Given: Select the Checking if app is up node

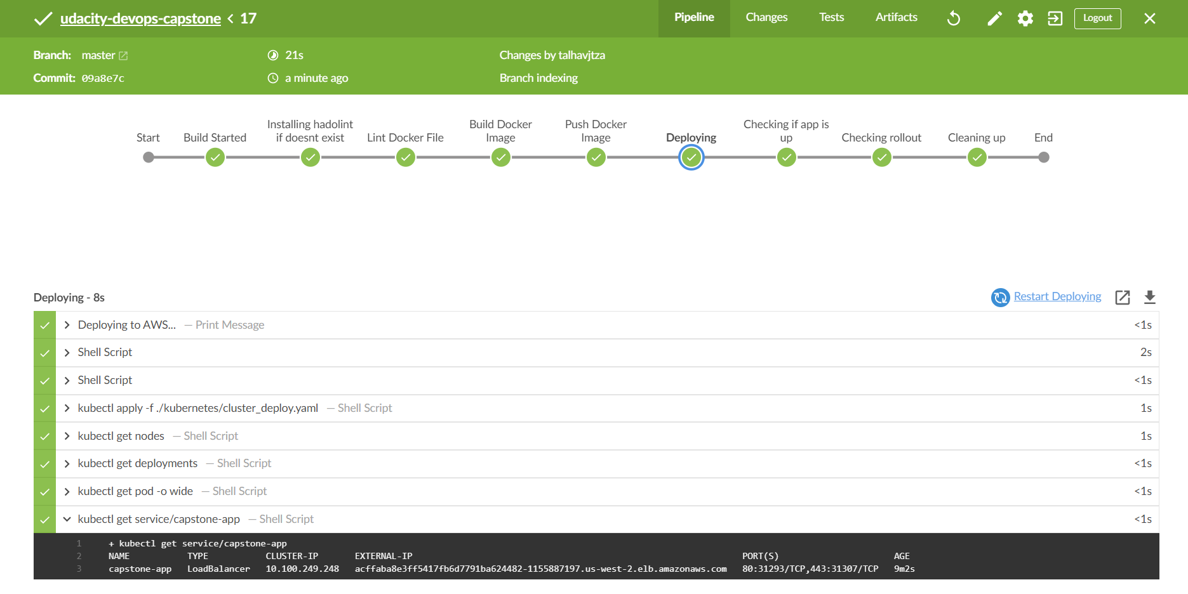Looking at the screenshot, I should pos(787,157).
